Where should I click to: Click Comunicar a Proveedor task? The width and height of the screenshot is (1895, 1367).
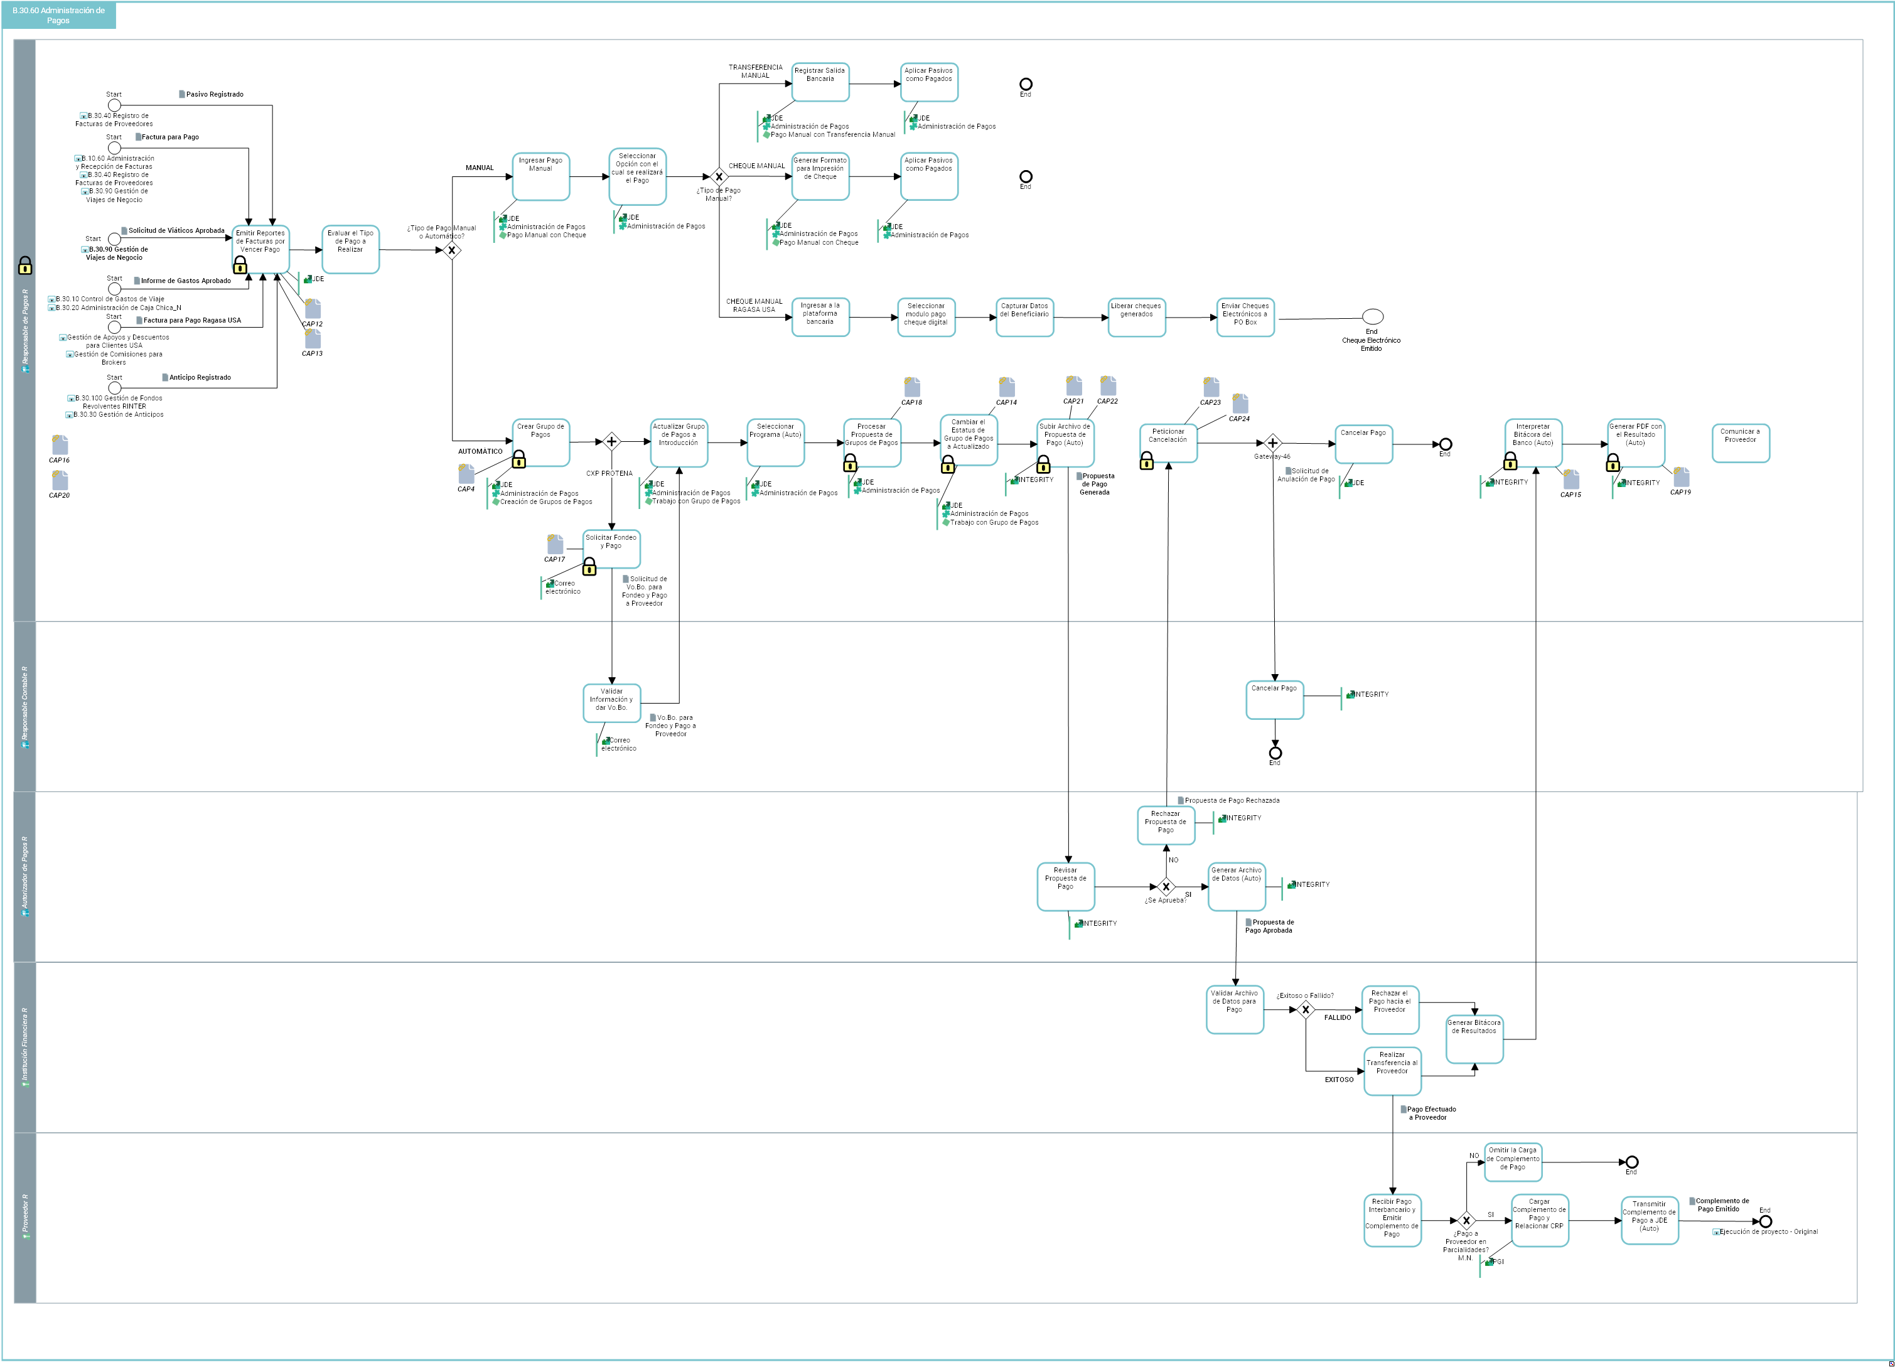[x=1741, y=443]
